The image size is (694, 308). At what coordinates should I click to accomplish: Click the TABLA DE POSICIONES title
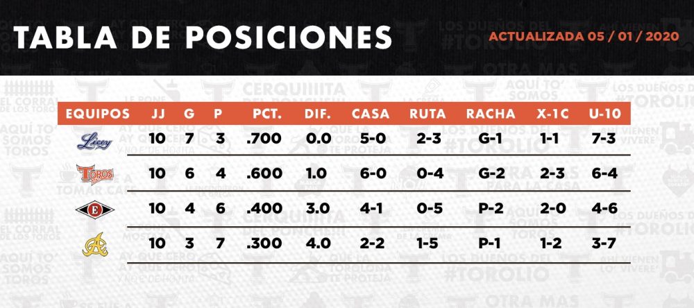click(x=203, y=37)
